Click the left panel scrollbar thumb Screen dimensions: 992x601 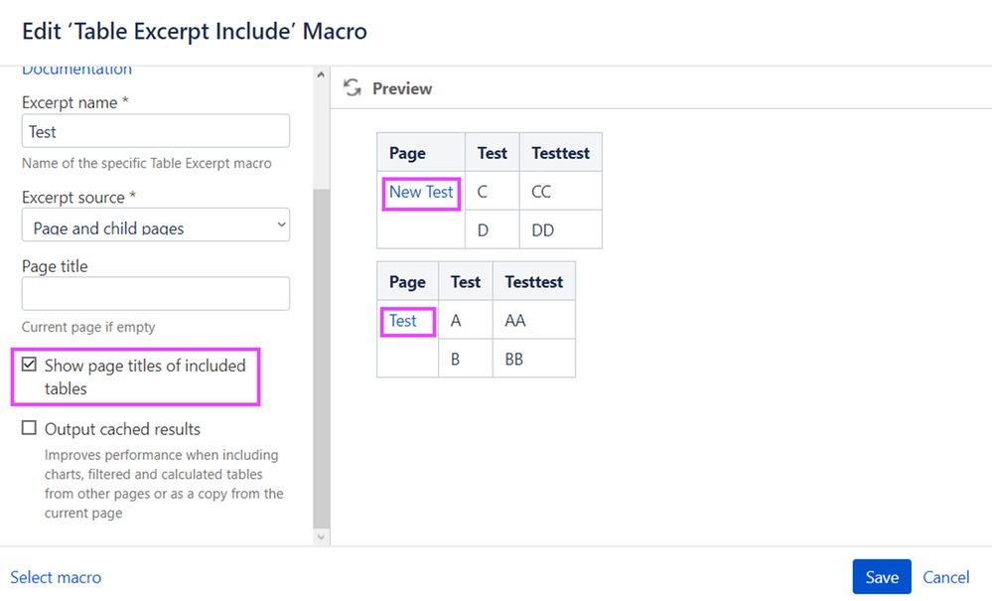[321, 358]
